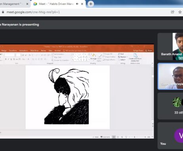Open a new Chrome tab
This screenshot has height=151, width=183.
point(91,4)
